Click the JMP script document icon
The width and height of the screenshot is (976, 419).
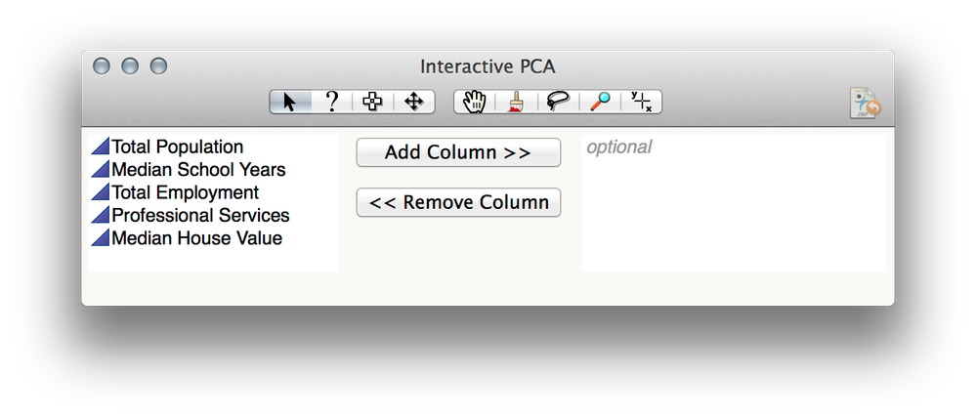(x=866, y=103)
